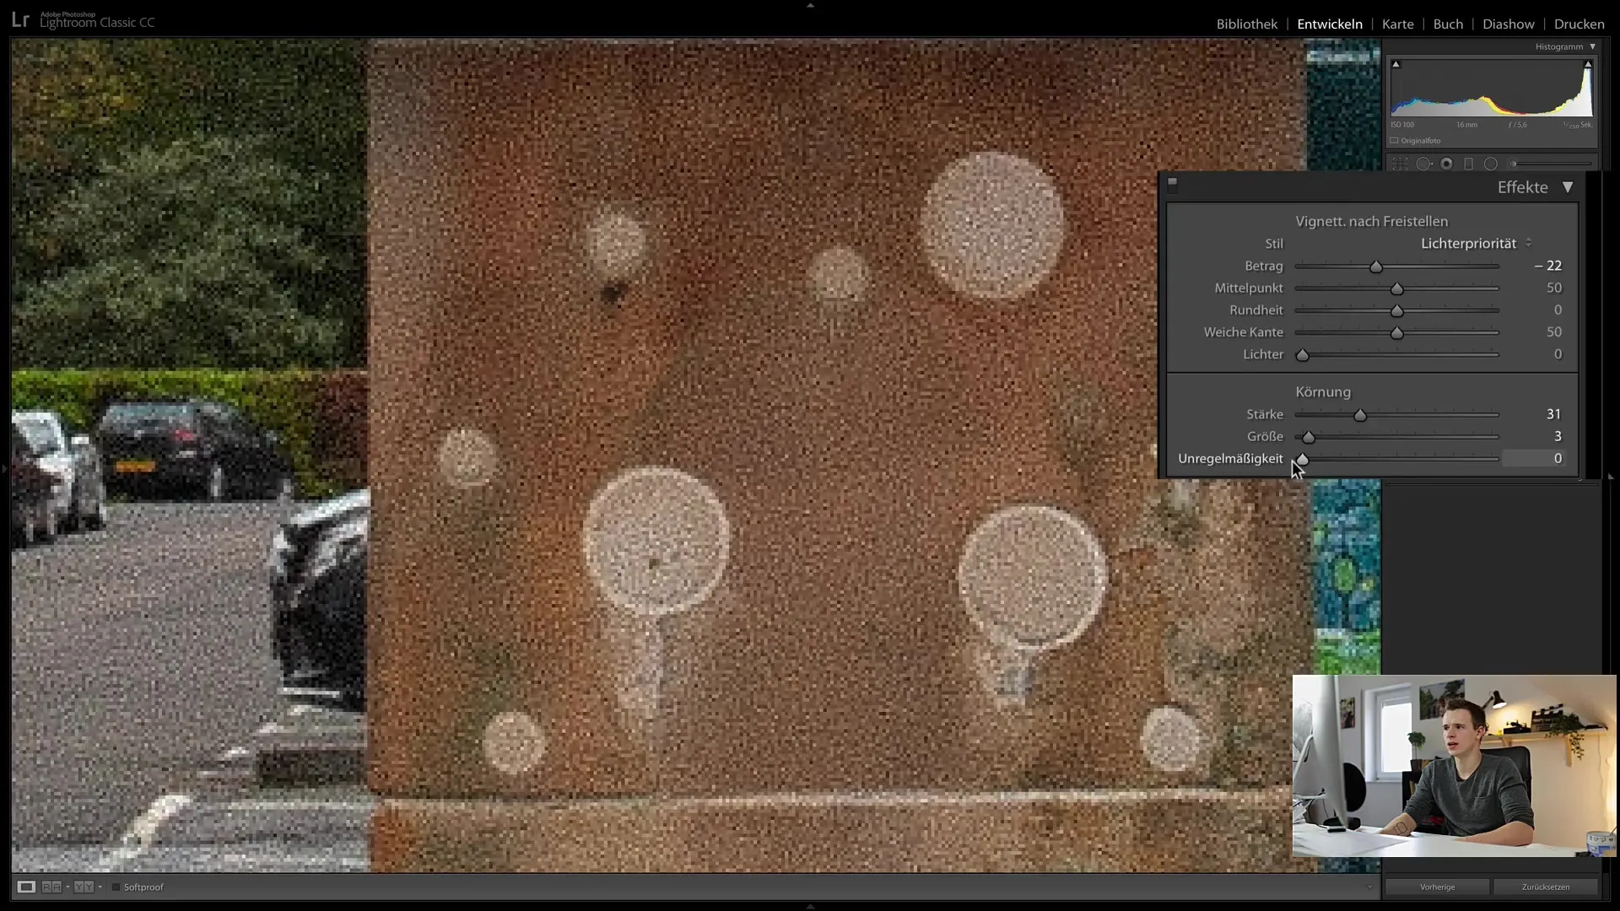The width and height of the screenshot is (1620, 911).
Task: Open Reference view options dropdown arrow
Action: point(67,887)
